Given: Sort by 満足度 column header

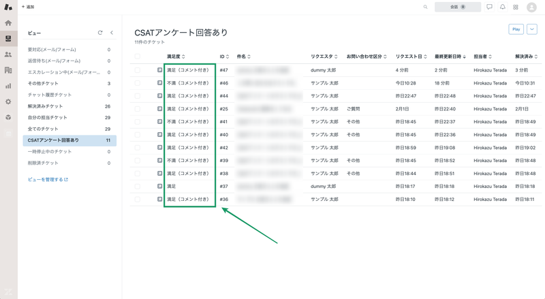Looking at the screenshot, I should (x=176, y=57).
